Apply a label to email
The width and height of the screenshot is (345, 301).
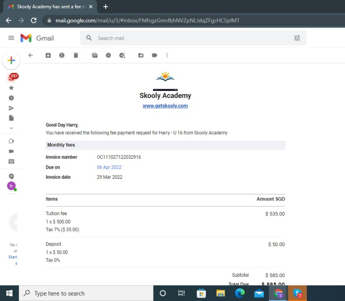pos(155,55)
